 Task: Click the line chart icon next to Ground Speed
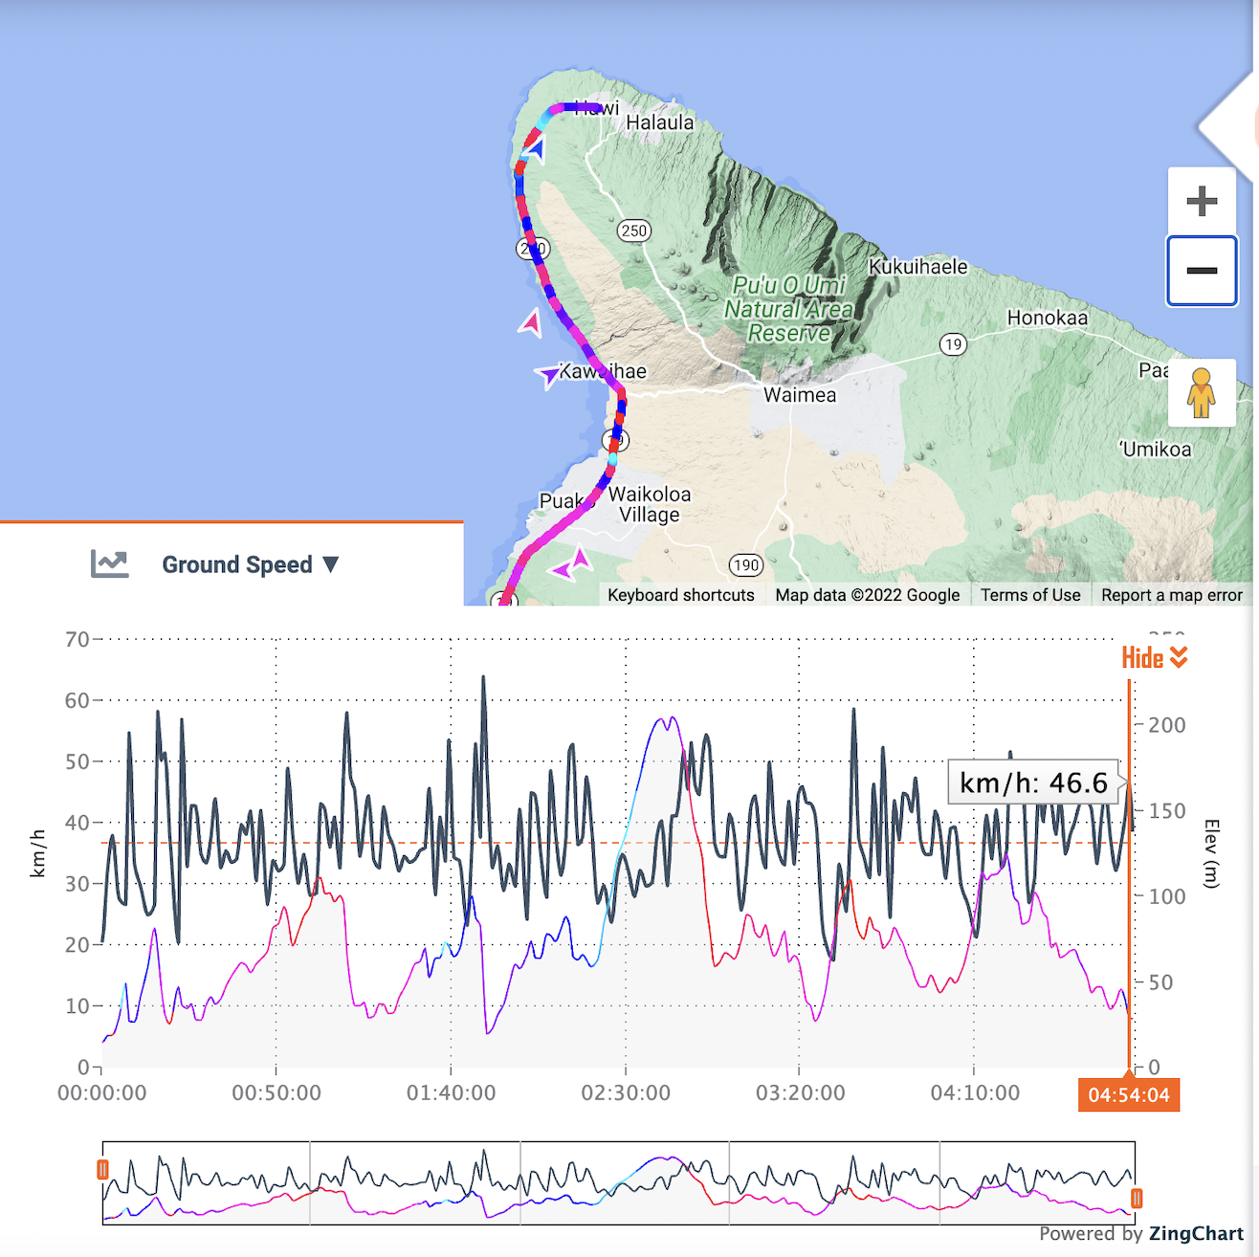[x=110, y=563]
